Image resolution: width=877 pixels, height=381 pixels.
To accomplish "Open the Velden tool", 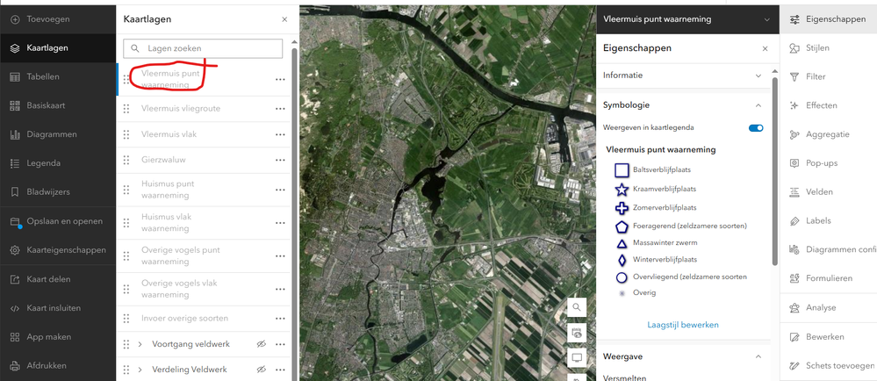I will click(829, 192).
